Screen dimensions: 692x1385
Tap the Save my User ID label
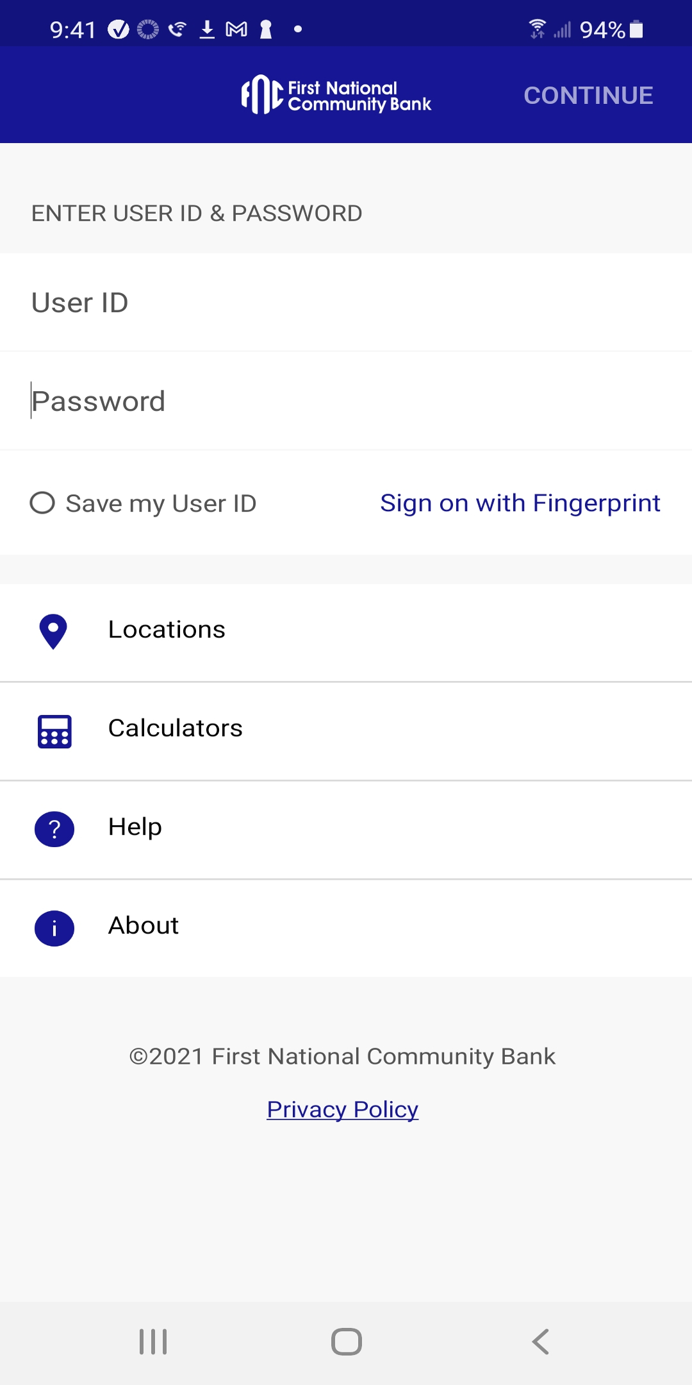[161, 503]
